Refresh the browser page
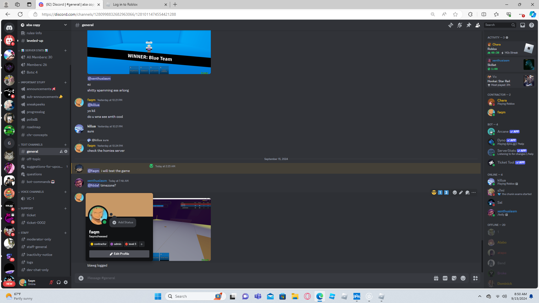The image size is (539, 303). click(x=20, y=14)
